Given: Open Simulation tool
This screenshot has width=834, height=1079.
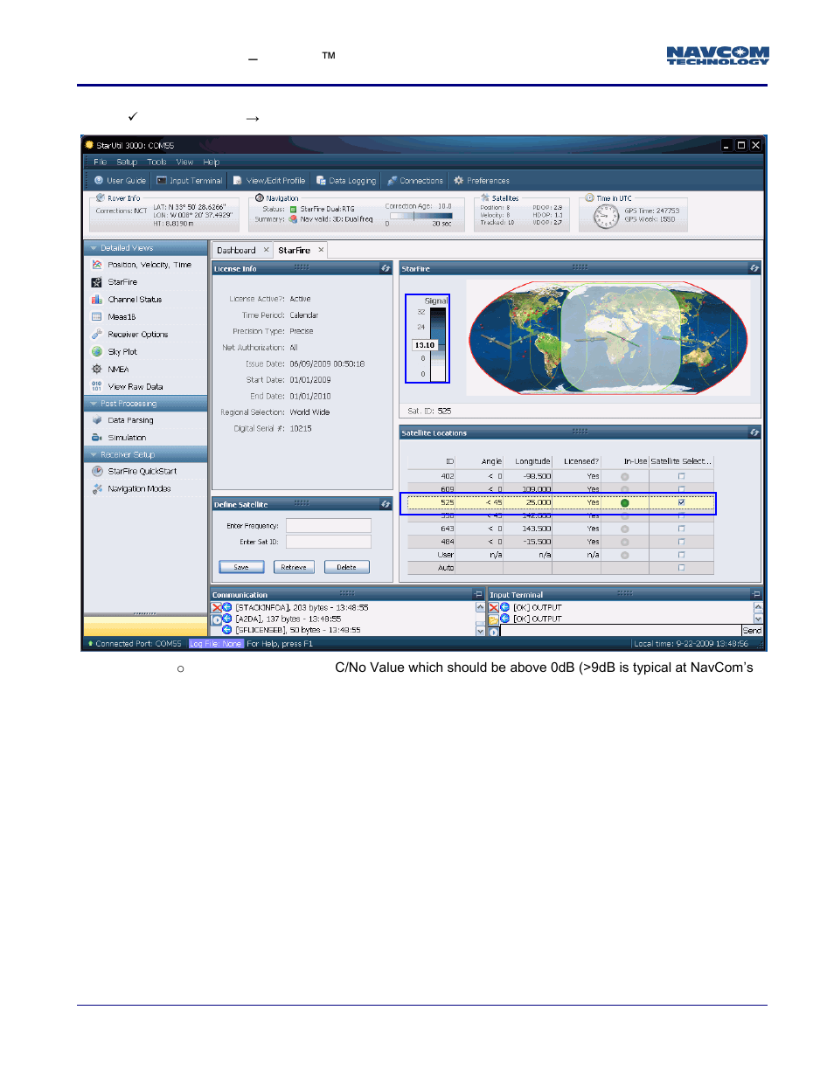Looking at the screenshot, I should coord(119,438).
